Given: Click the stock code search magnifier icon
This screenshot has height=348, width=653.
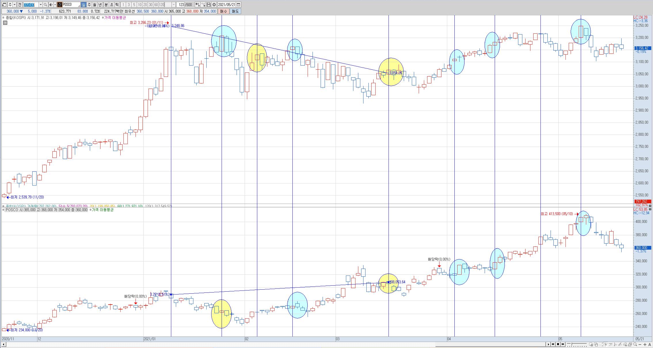Looking at the screenshot, I should [45, 5].
